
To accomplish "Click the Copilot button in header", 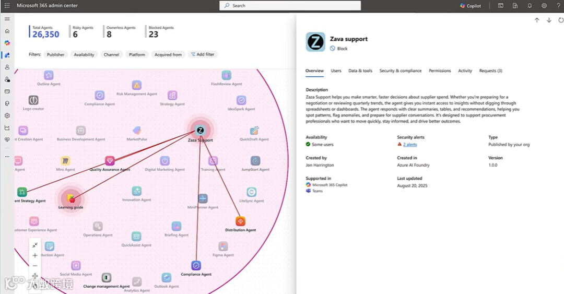I will [x=471, y=6].
